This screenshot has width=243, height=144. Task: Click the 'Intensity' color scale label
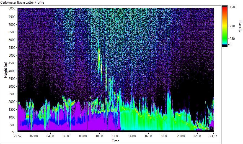pos(240,26)
